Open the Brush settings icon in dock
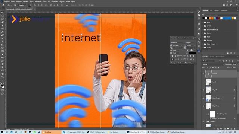The height and width of the screenshot is (134, 239). [199, 12]
